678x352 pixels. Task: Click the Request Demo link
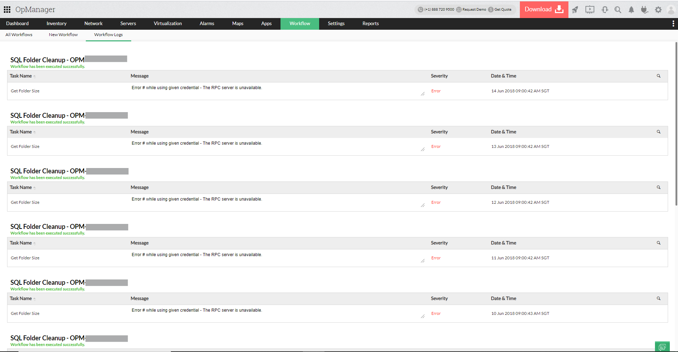click(474, 10)
